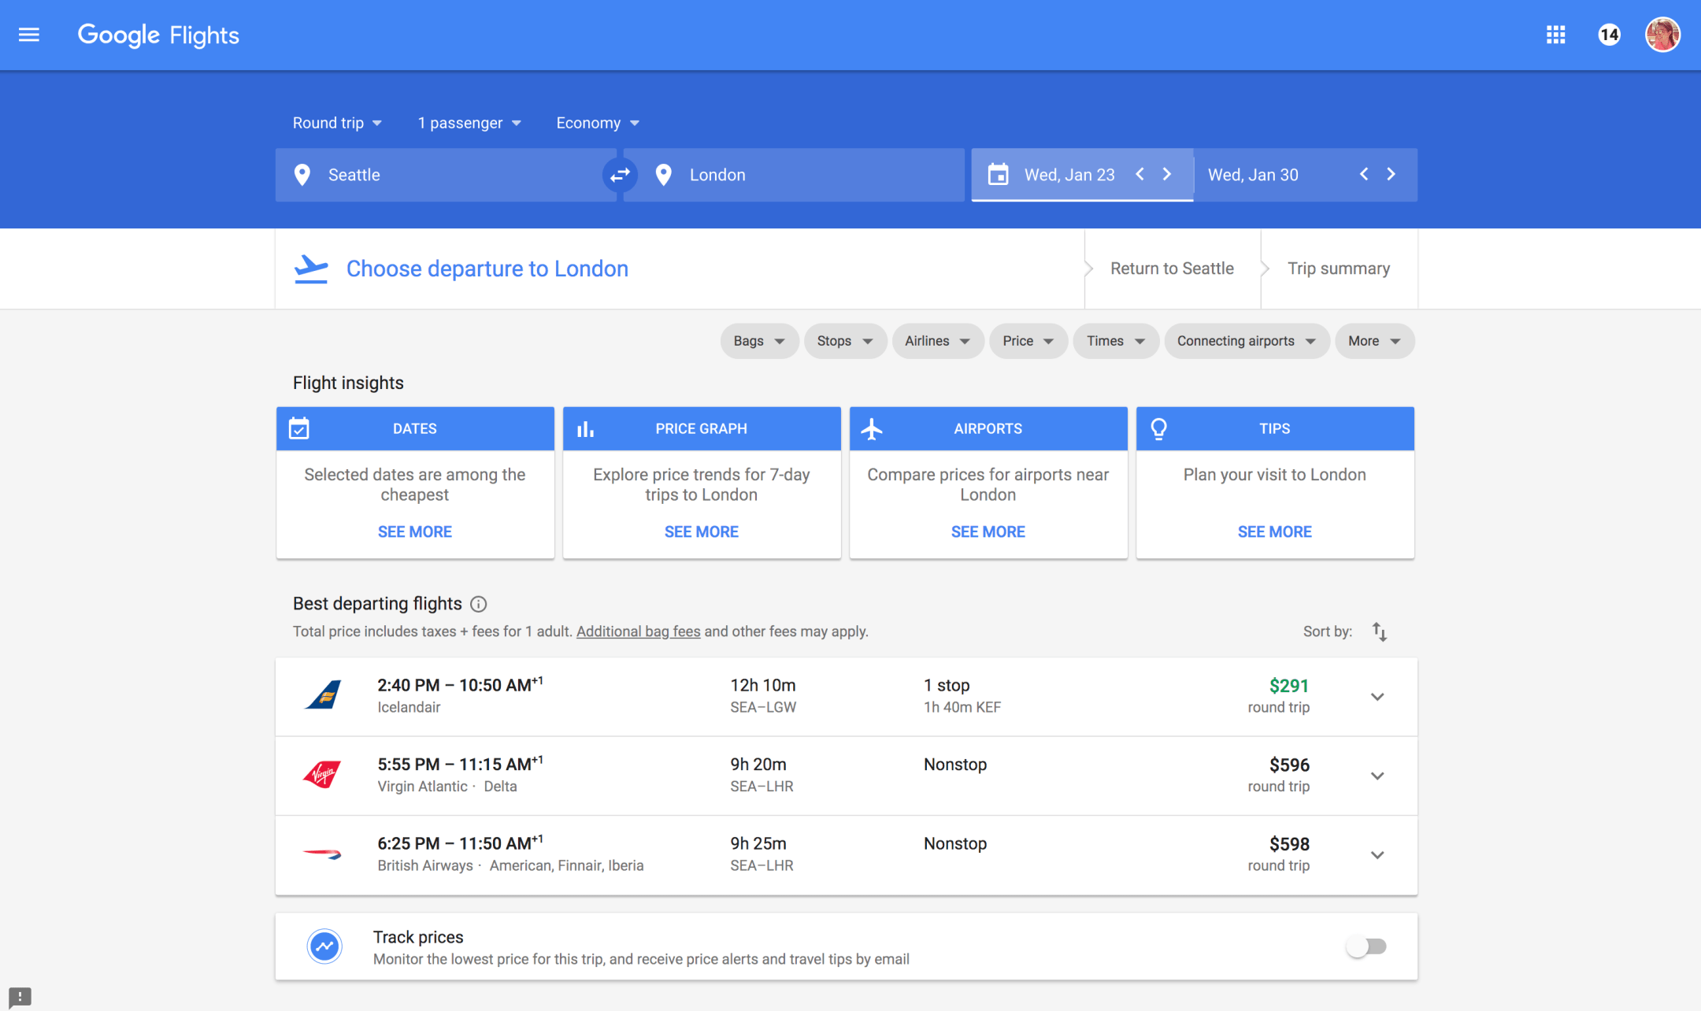Click the sort order arrows icon

[1379, 631]
